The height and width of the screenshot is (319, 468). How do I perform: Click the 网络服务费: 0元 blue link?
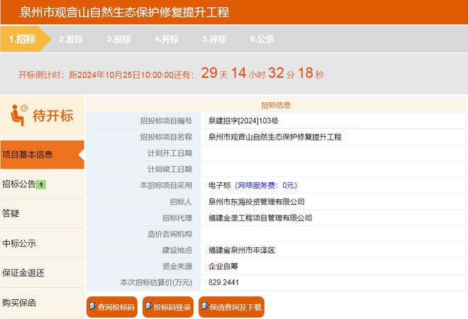(x=266, y=185)
